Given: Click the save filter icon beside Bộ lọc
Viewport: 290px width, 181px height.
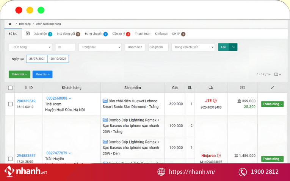Looking at the screenshot, I should (28, 33).
